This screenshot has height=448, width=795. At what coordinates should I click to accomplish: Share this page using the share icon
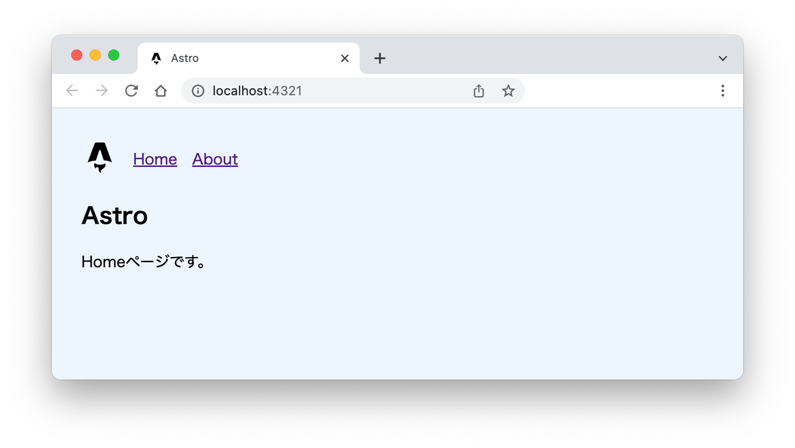coord(479,91)
